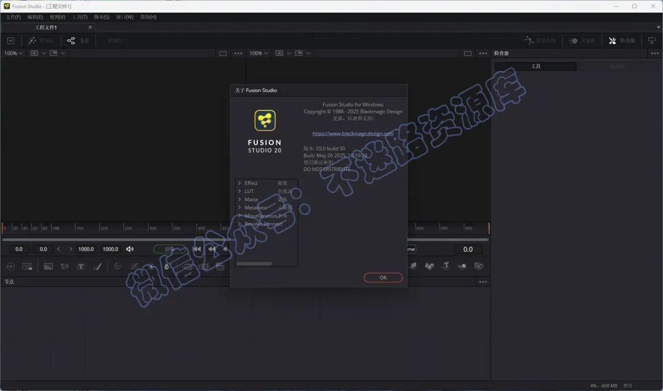Expand the Metadata entry in the About list

pyautogui.click(x=239, y=208)
